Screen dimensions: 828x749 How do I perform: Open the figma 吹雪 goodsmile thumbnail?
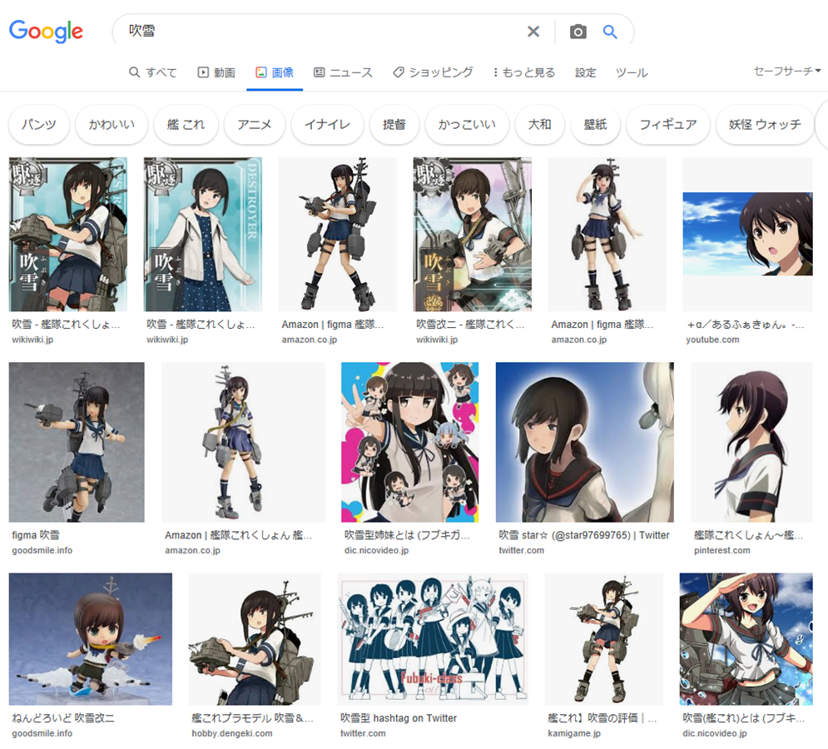click(77, 442)
